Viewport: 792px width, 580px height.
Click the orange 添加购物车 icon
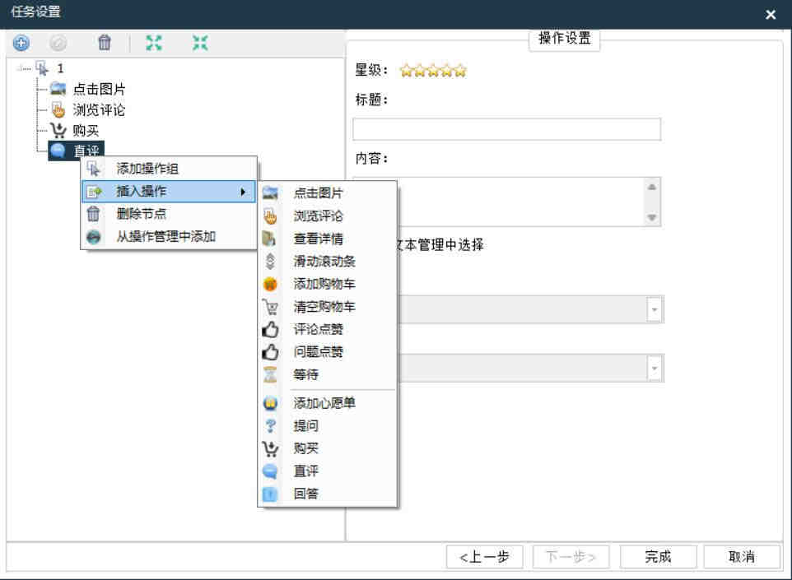pyautogui.click(x=270, y=284)
